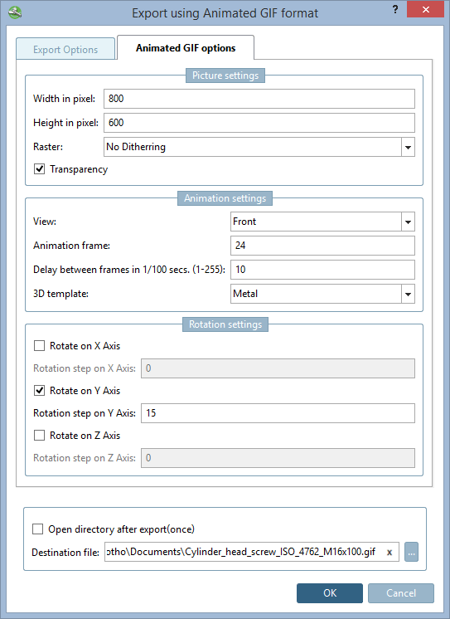Switch to the Export Options tab

[x=65, y=49]
